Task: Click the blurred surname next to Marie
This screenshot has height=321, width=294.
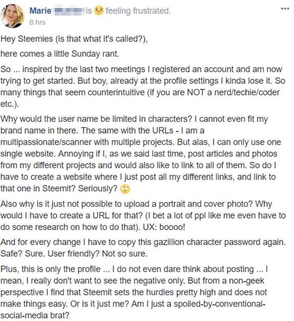Action: [69, 11]
